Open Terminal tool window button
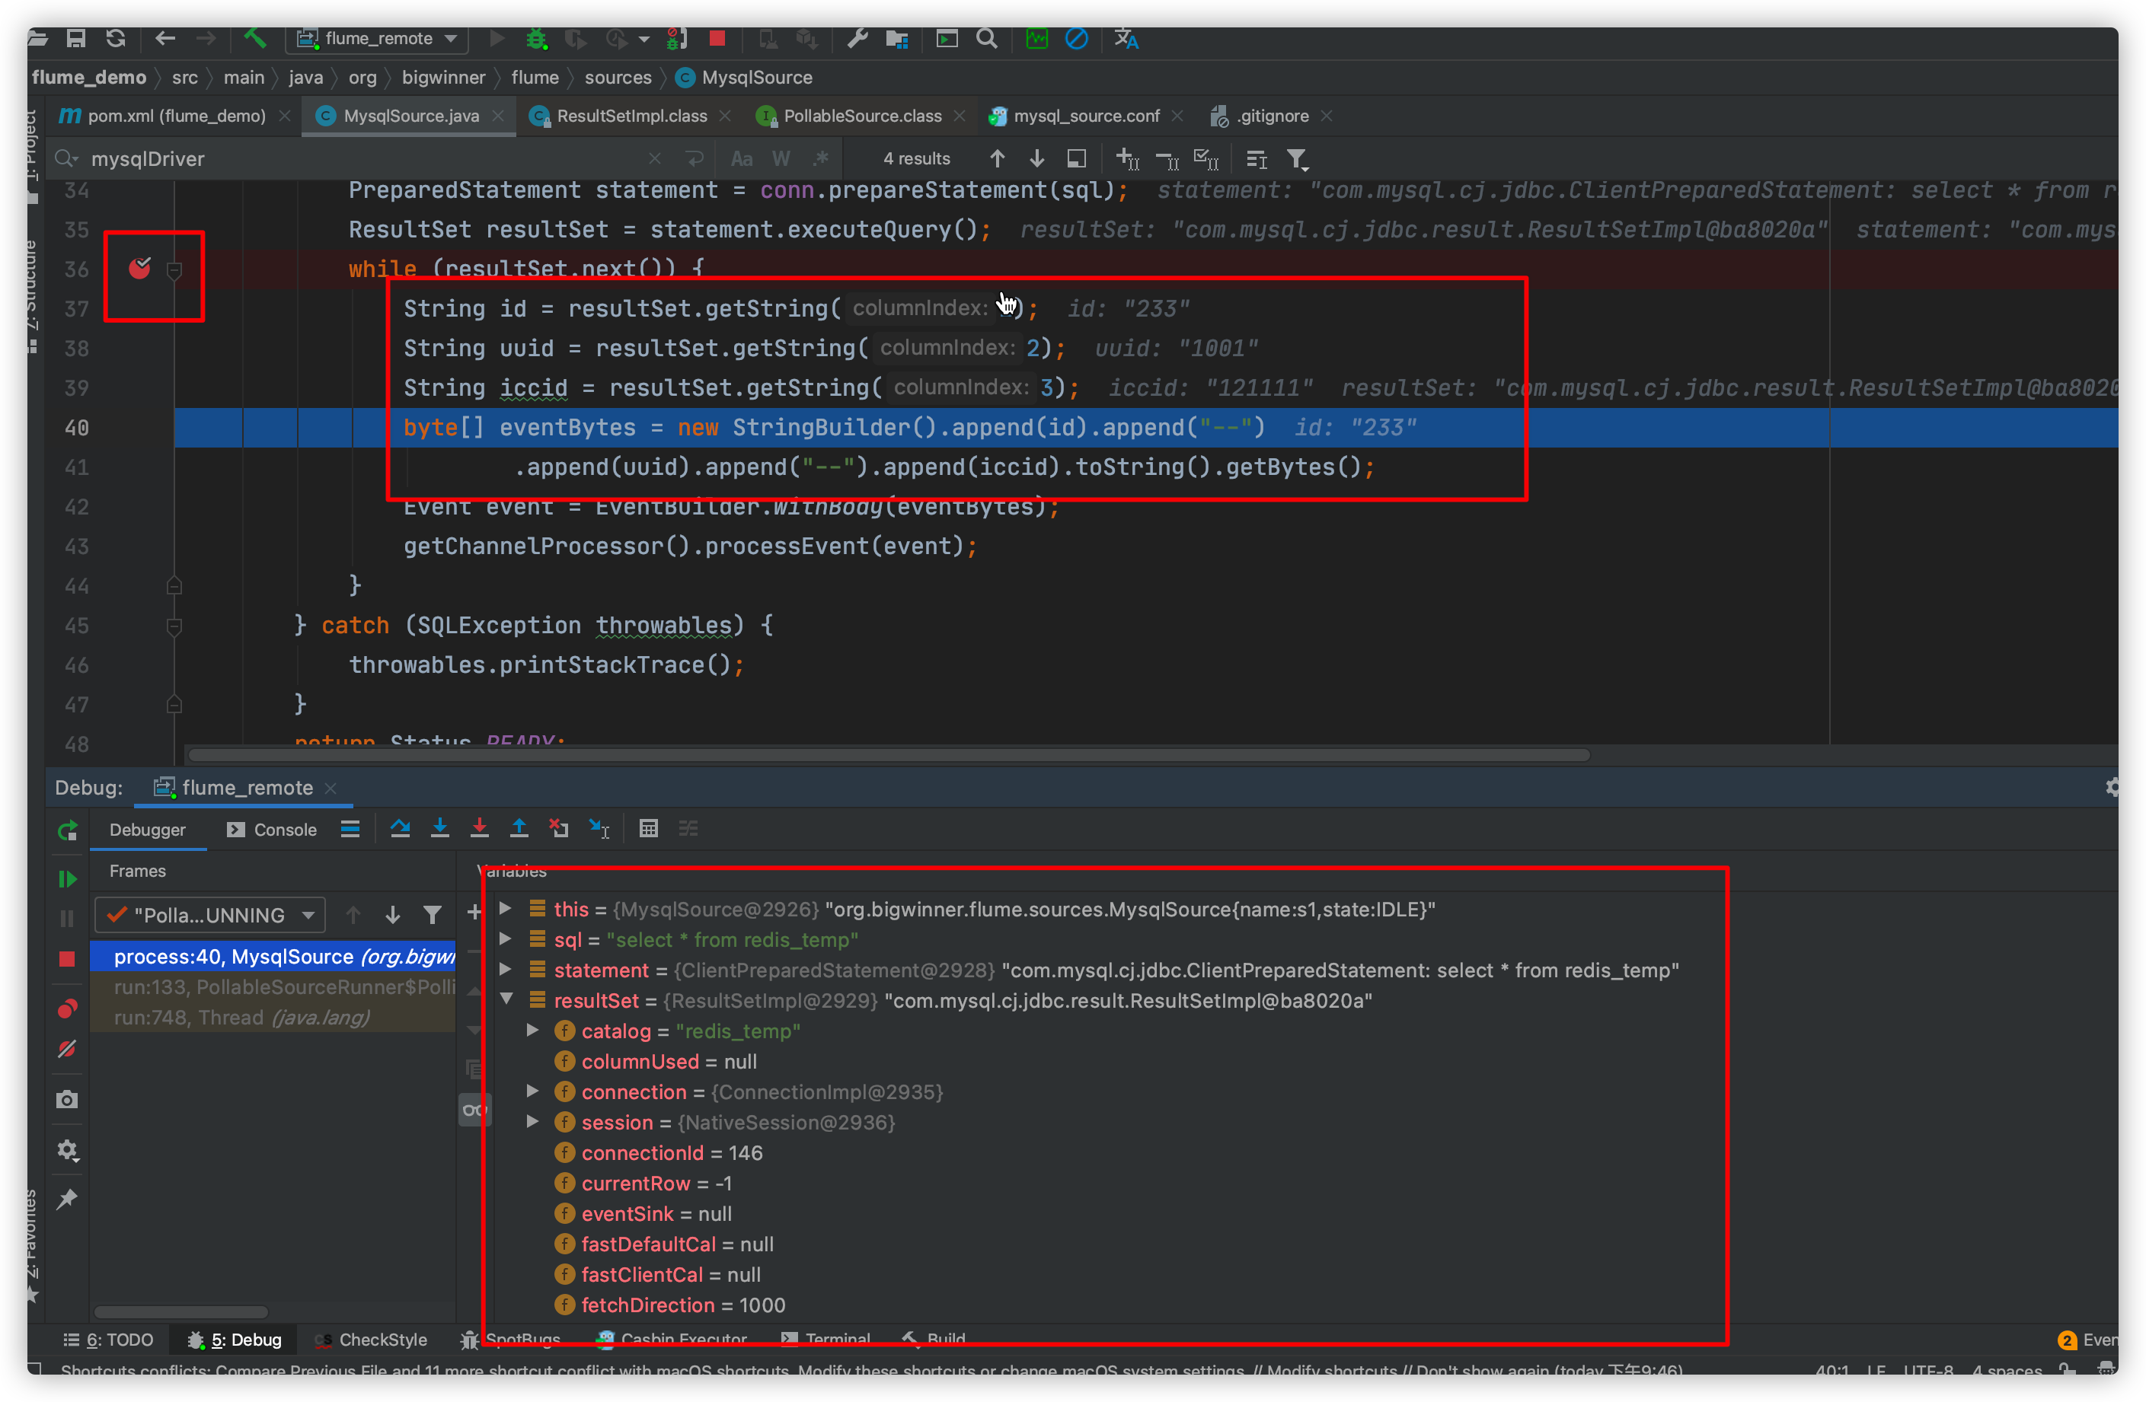This screenshot has height=1402, width=2146. tap(826, 1340)
